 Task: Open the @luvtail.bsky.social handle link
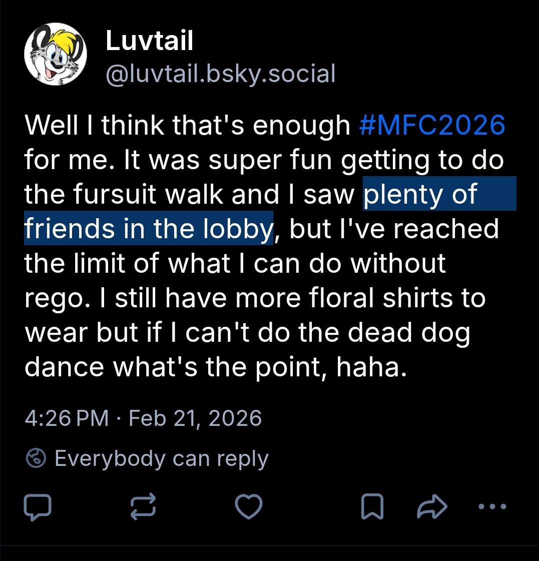[220, 74]
